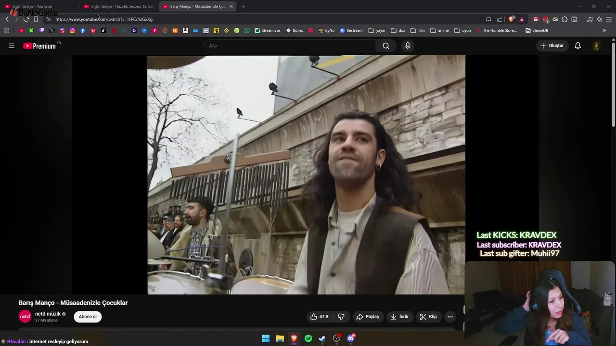Viewport: 616px width, 346px height.
Task: Open netd müzik channel name link
Action: pyautogui.click(x=48, y=314)
